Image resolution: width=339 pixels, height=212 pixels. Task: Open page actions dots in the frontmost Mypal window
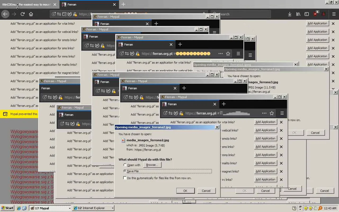(264, 113)
